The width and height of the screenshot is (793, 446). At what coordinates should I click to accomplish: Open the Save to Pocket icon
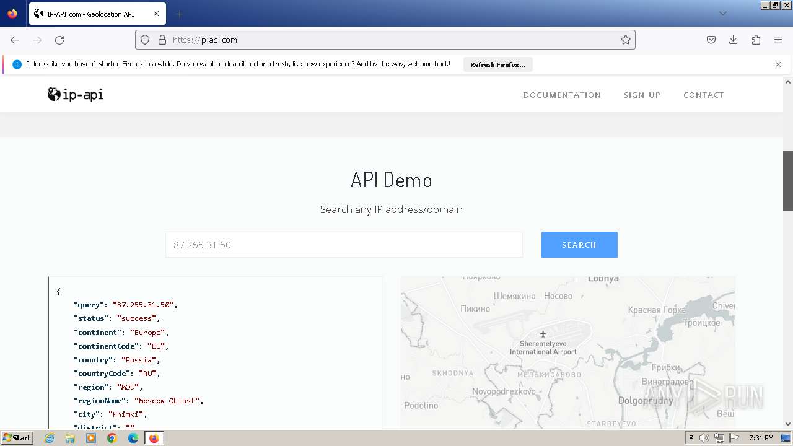pyautogui.click(x=711, y=40)
